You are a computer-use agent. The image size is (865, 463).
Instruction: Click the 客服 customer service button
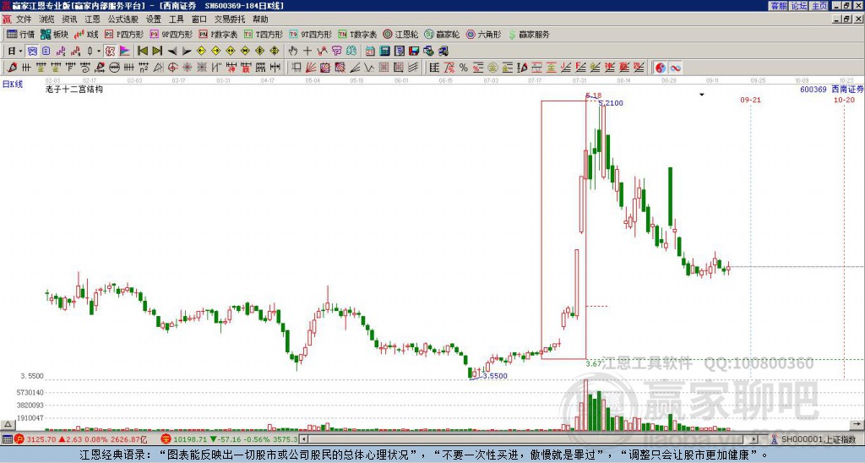778,6
